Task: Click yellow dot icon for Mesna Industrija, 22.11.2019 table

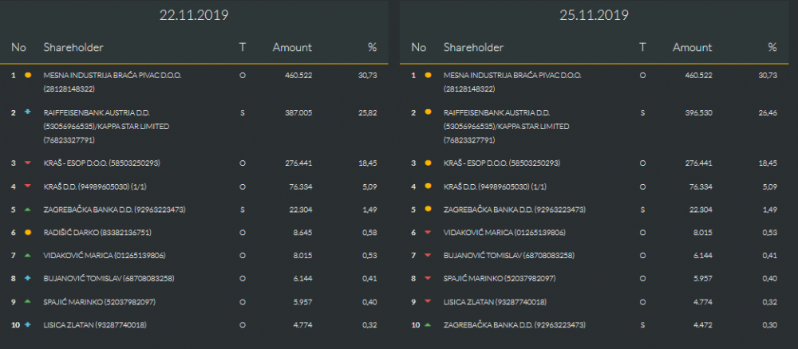Action: 28,75
